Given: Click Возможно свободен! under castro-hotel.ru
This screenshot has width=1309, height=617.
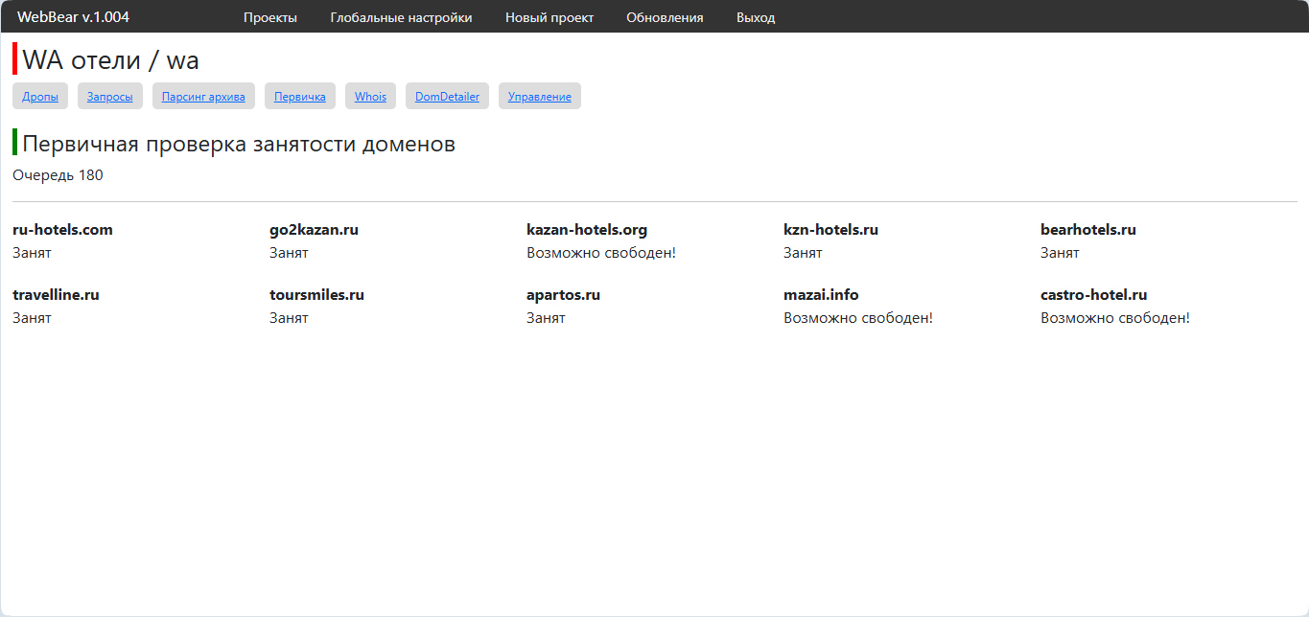Looking at the screenshot, I should (1115, 318).
